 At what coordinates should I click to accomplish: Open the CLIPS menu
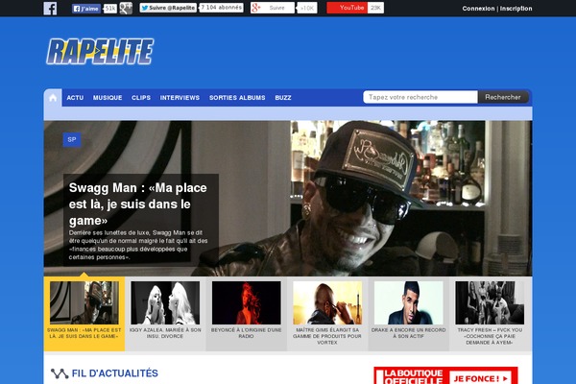point(141,98)
